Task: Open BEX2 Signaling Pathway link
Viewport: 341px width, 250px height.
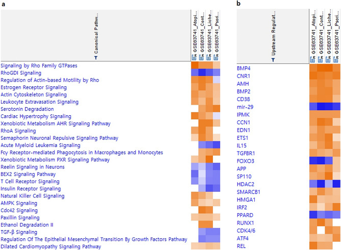Action: (28, 174)
